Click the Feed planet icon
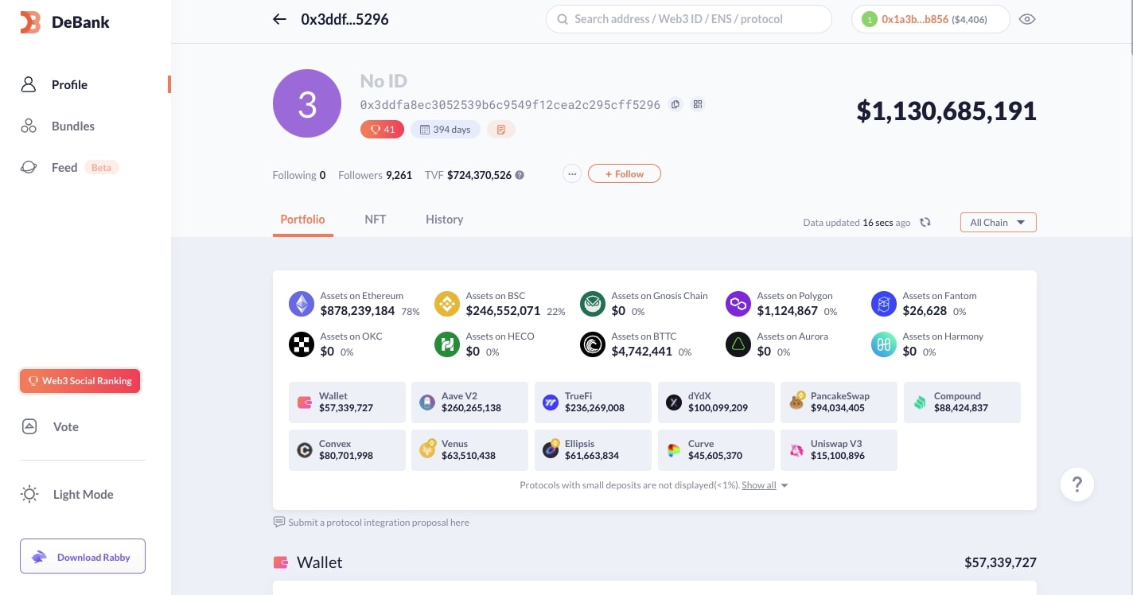 pyautogui.click(x=29, y=167)
